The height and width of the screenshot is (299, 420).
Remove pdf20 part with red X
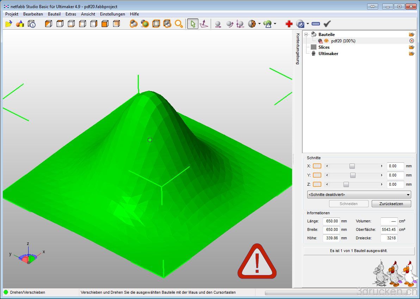412,41
